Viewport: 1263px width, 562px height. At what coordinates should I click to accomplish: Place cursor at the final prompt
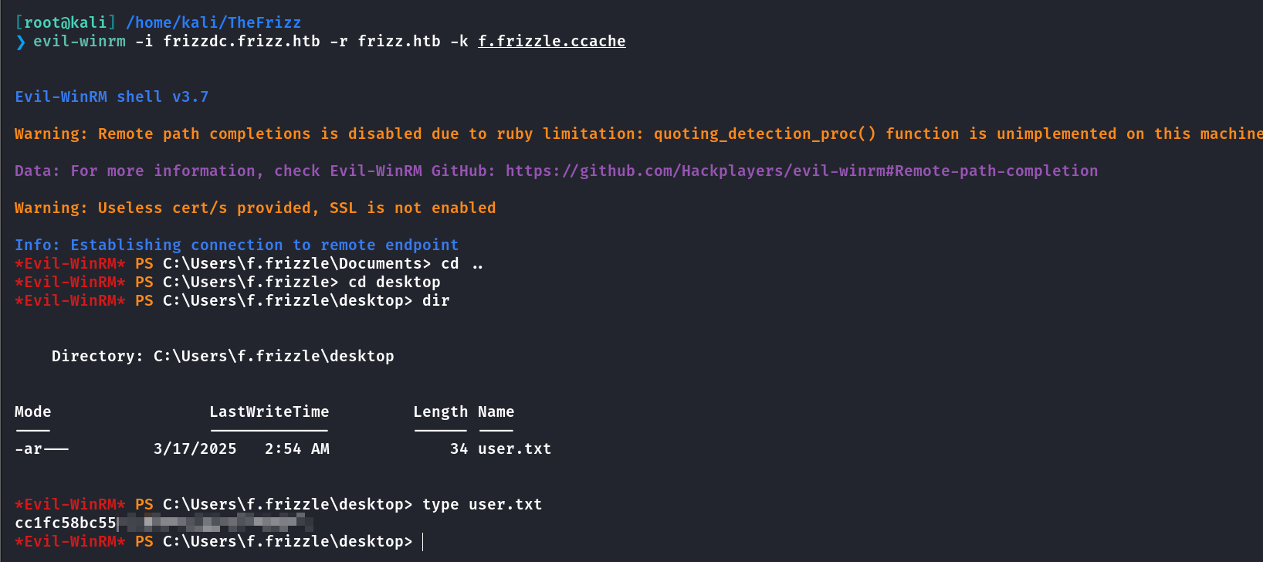[x=423, y=542]
